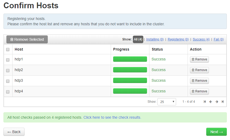Remove host hdp2
This screenshot has width=230, height=140.
click(199, 70)
